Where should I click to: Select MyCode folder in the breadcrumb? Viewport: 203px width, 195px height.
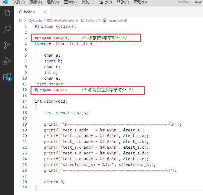click(35, 21)
